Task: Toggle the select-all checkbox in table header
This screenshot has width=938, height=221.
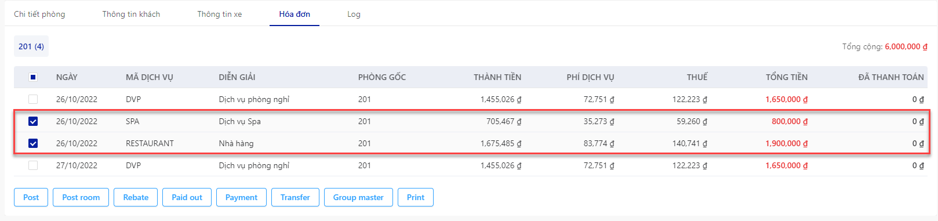Action: [x=33, y=77]
